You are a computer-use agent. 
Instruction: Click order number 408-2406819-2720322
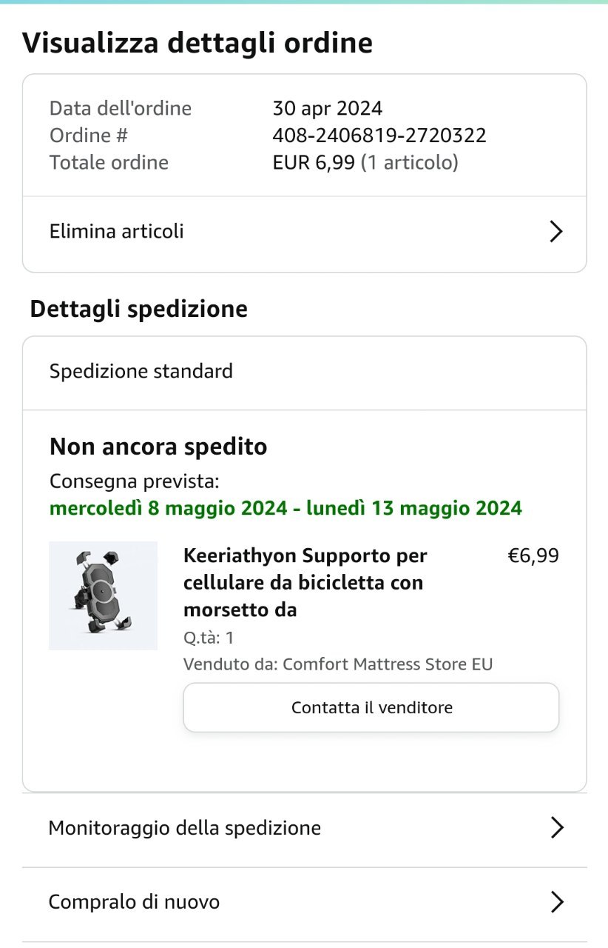(x=379, y=136)
